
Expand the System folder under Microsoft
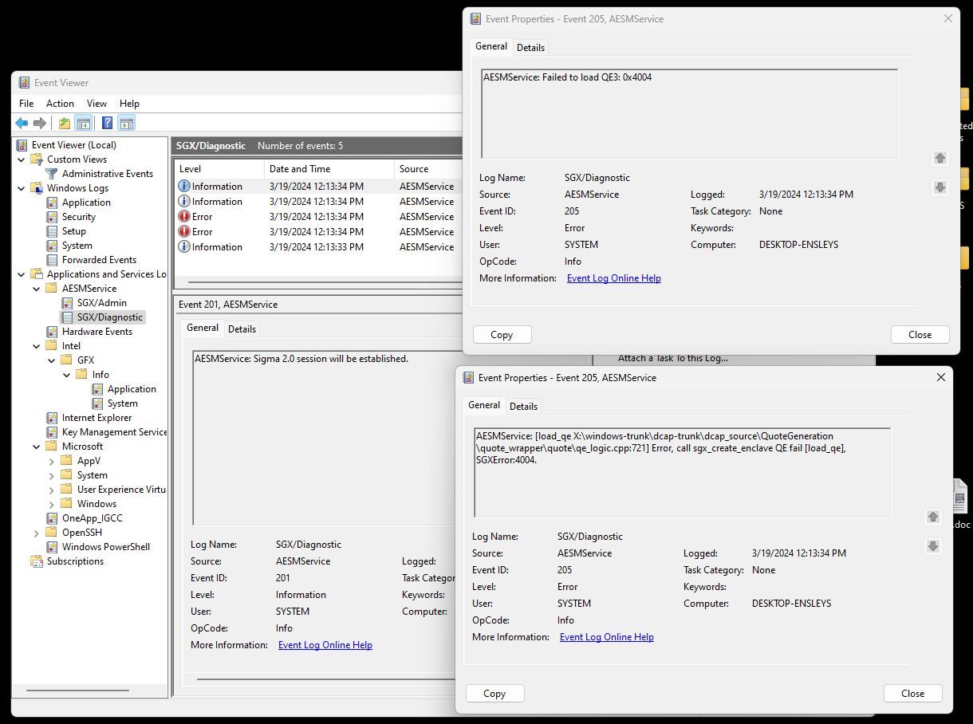[x=52, y=475]
